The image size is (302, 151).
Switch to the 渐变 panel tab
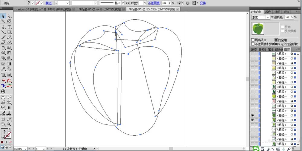(254, 49)
